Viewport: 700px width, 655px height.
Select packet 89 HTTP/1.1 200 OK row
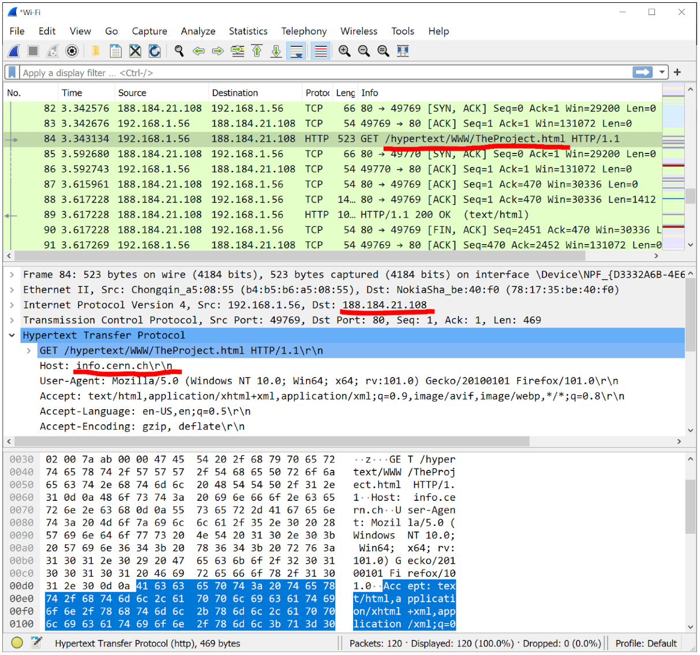[x=332, y=215]
